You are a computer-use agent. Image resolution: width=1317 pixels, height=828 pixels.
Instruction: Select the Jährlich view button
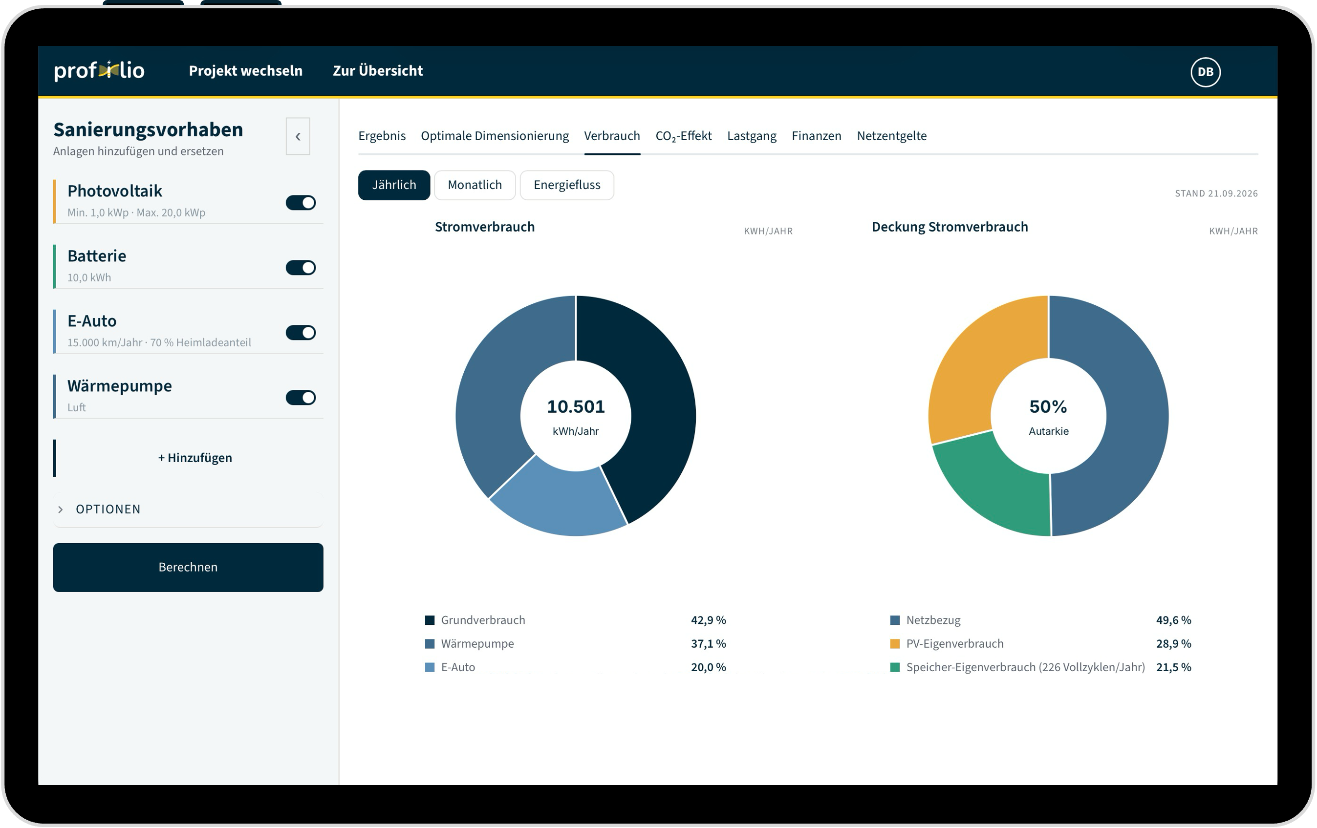click(394, 185)
